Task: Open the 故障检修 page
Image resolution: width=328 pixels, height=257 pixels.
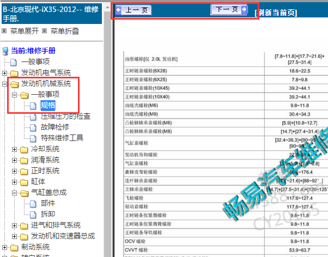Action: click(55, 127)
